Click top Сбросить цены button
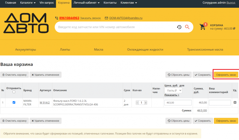This screenshot has width=239, height=140. tap(178, 75)
